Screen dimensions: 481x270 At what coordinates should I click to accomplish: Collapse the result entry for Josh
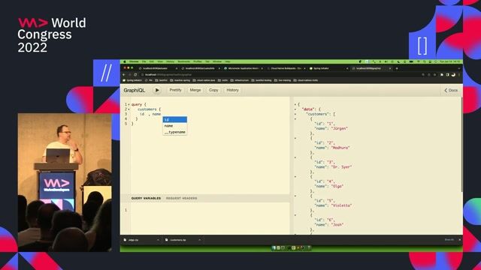(295, 215)
